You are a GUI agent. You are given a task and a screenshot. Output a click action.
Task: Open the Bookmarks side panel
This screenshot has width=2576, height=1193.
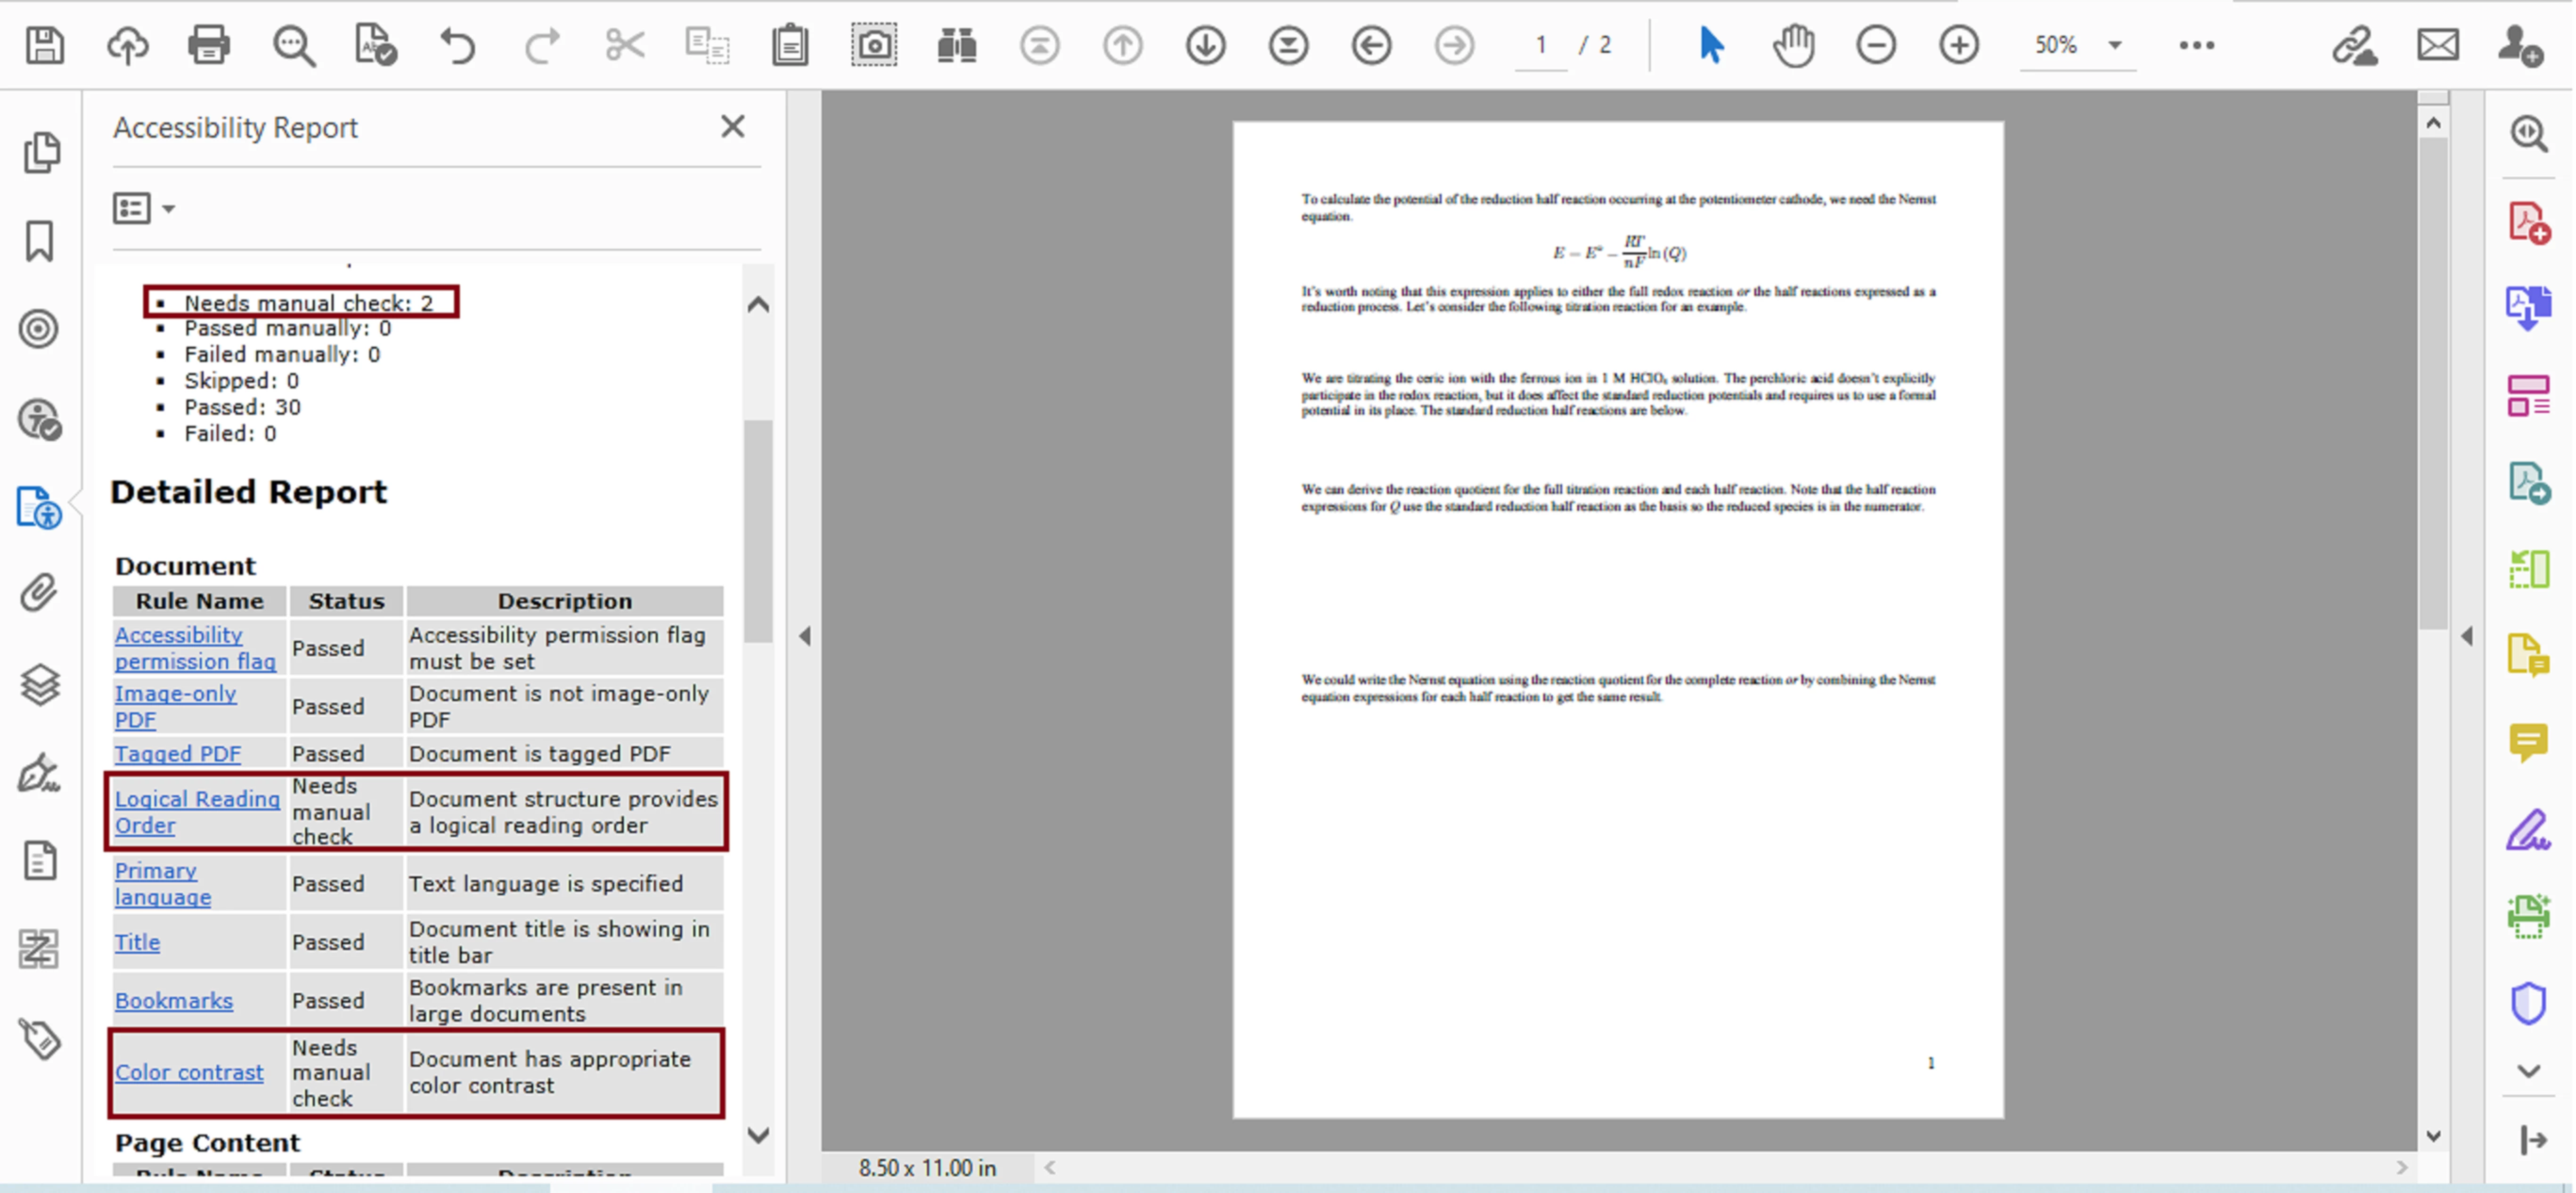pyautogui.click(x=39, y=241)
